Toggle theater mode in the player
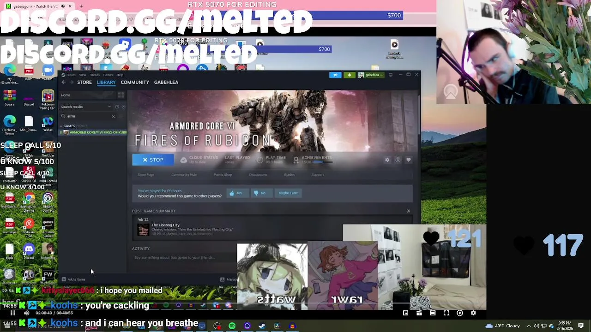The image size is (591, 332). click(433, 313)
